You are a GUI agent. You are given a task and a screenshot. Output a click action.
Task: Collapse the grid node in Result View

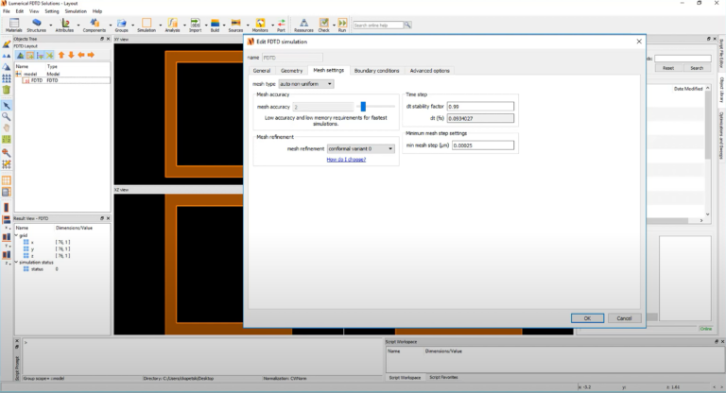[17, 235]
